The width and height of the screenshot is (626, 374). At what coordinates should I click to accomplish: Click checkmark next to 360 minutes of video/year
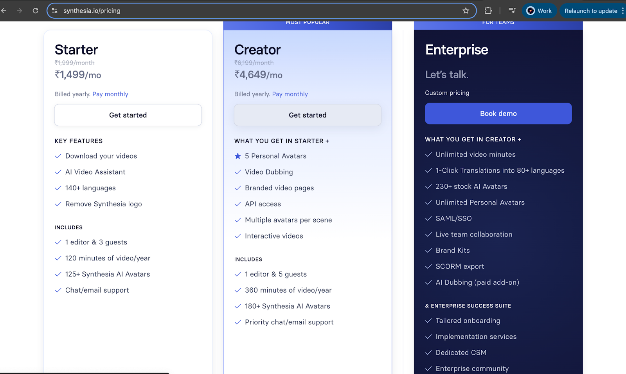pos(237,290)
